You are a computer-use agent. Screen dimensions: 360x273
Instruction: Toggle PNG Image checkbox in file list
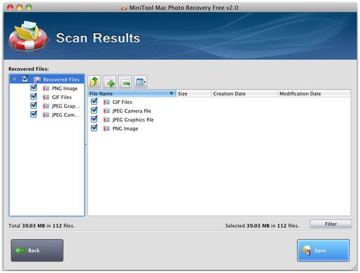(x=94, y=128)
